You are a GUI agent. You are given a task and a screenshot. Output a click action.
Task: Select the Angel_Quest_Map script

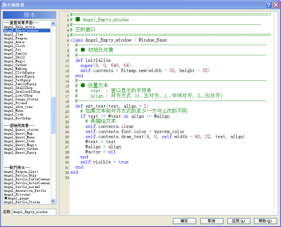coord(18,134)
